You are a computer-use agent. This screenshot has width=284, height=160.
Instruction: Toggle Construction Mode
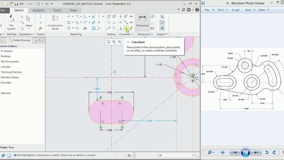pos(55,23)
